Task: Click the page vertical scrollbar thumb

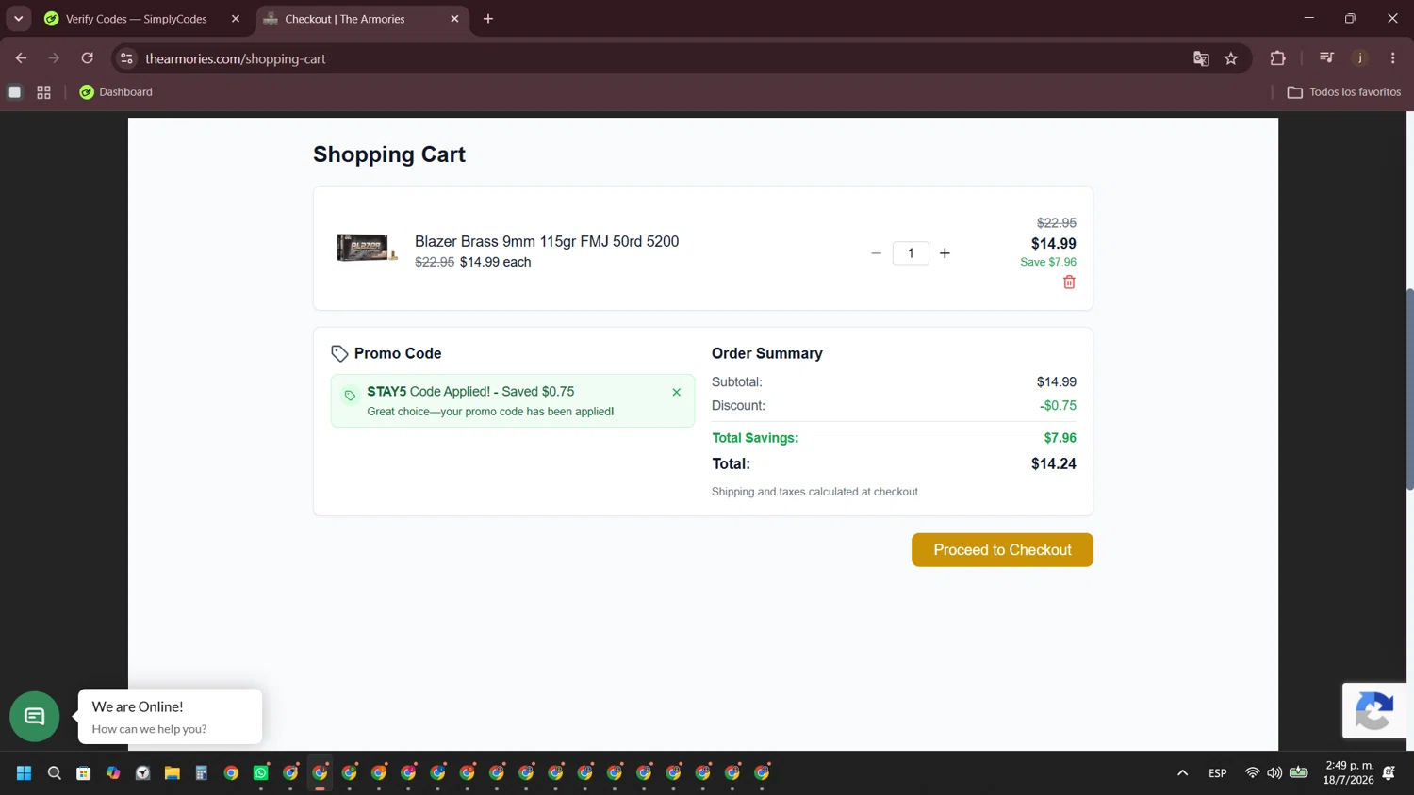Action: [x=1409, y=388]
